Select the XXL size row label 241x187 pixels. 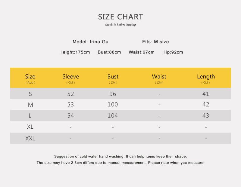30,139
